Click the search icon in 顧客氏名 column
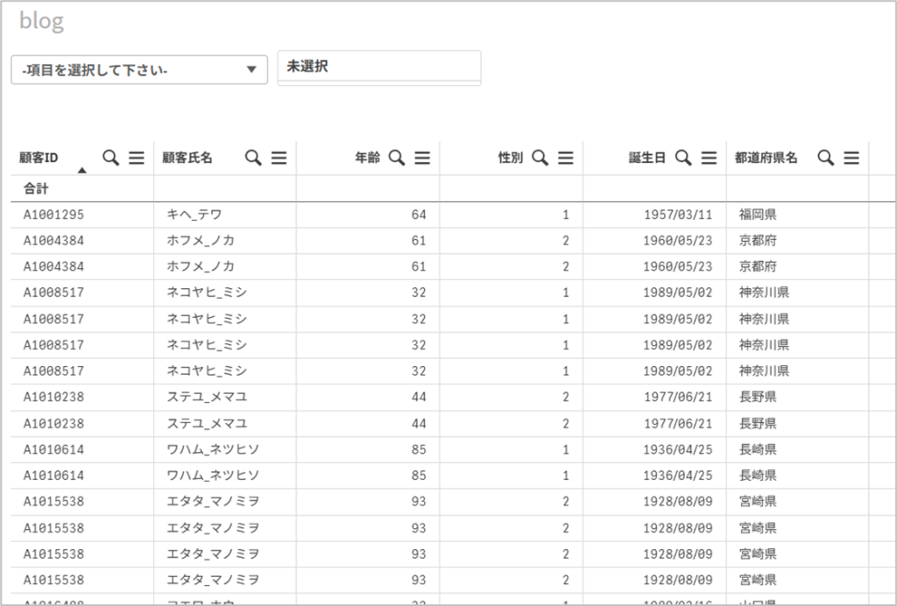Image resolution: width=897 pixels, height=606 pixels. (x=253, y=158)
